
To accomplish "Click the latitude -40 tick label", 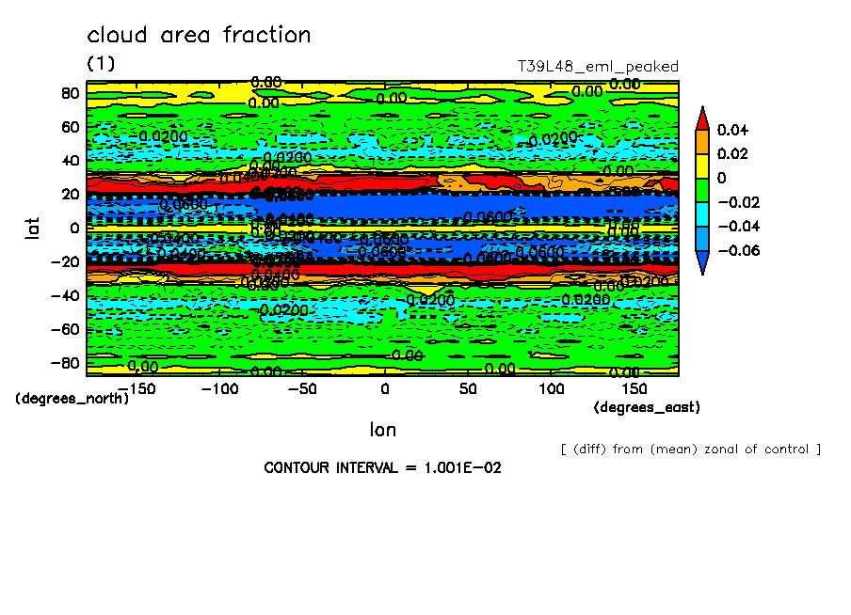I will 65,295.
